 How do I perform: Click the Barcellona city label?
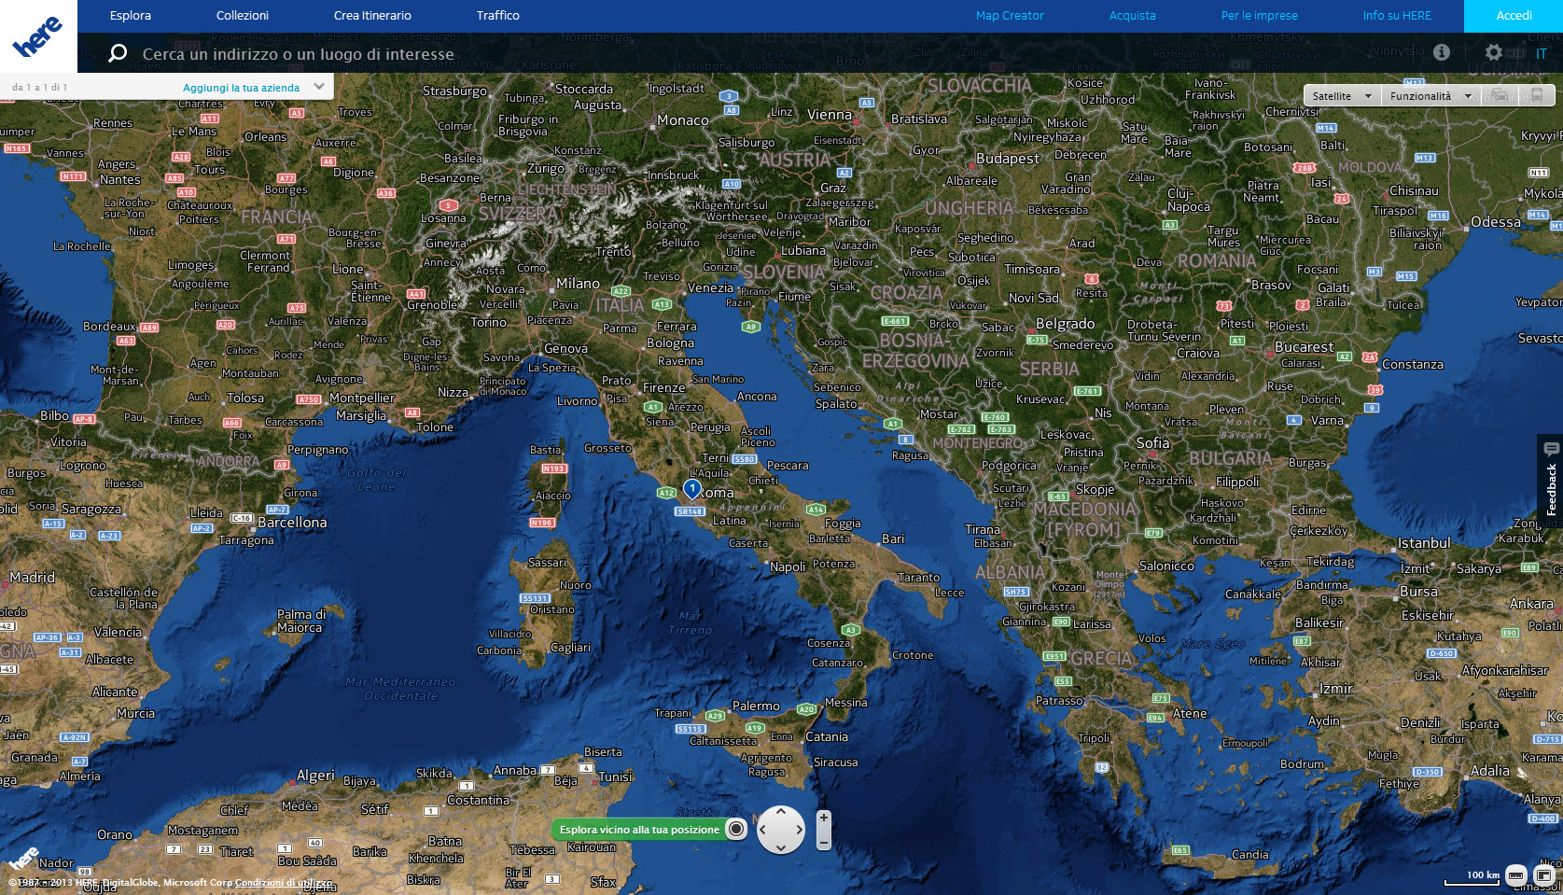(292, 523)
